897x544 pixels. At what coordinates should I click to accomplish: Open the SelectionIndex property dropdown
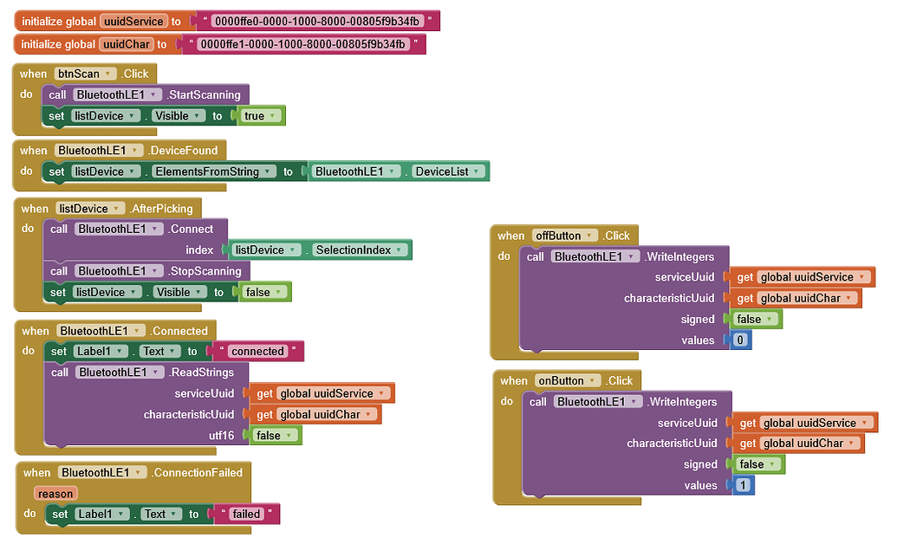click(360, 250)
